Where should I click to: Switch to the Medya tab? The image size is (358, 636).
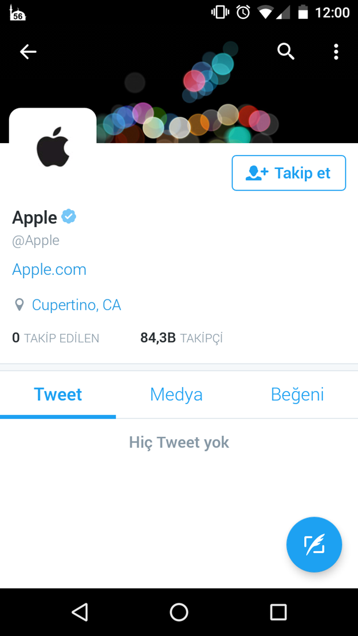[176, 394]
